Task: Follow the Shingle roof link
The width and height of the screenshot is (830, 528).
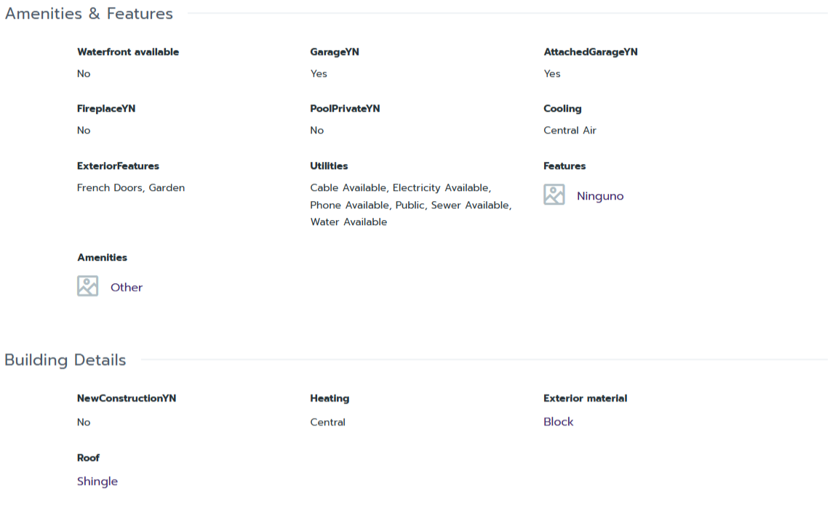Action: tap(97, 482)
